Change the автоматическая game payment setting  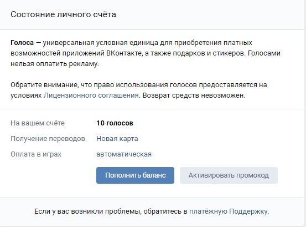(124, 154)
